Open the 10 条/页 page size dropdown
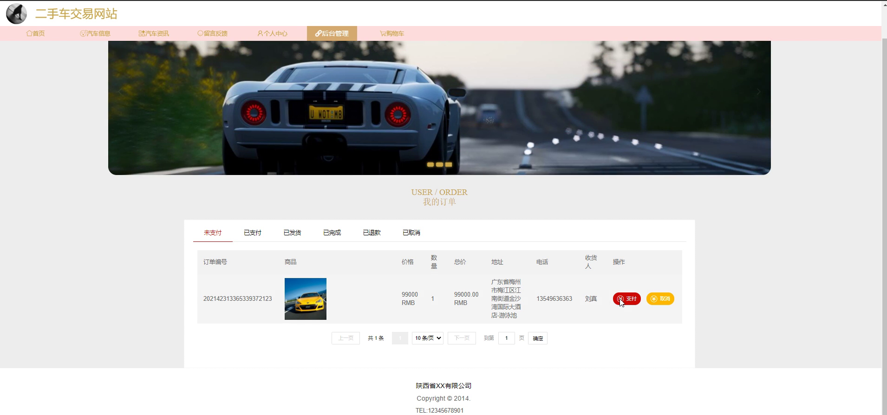The height and width of the screenshot is (415, 887). pyautogui.click(x=428, y=338)
